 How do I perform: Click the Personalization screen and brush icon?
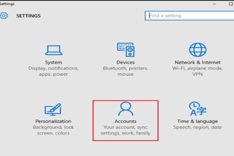[x=53, y=109]
